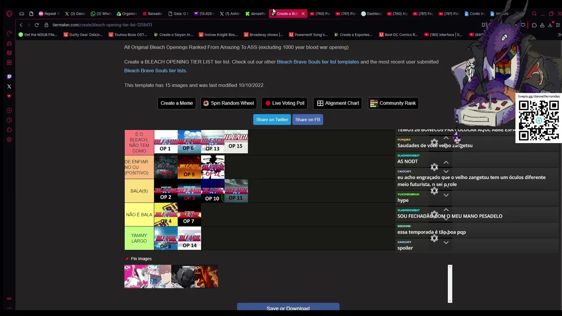Switch to the Gaia tab
Screen dimensions: 562x316
point(178,14)
